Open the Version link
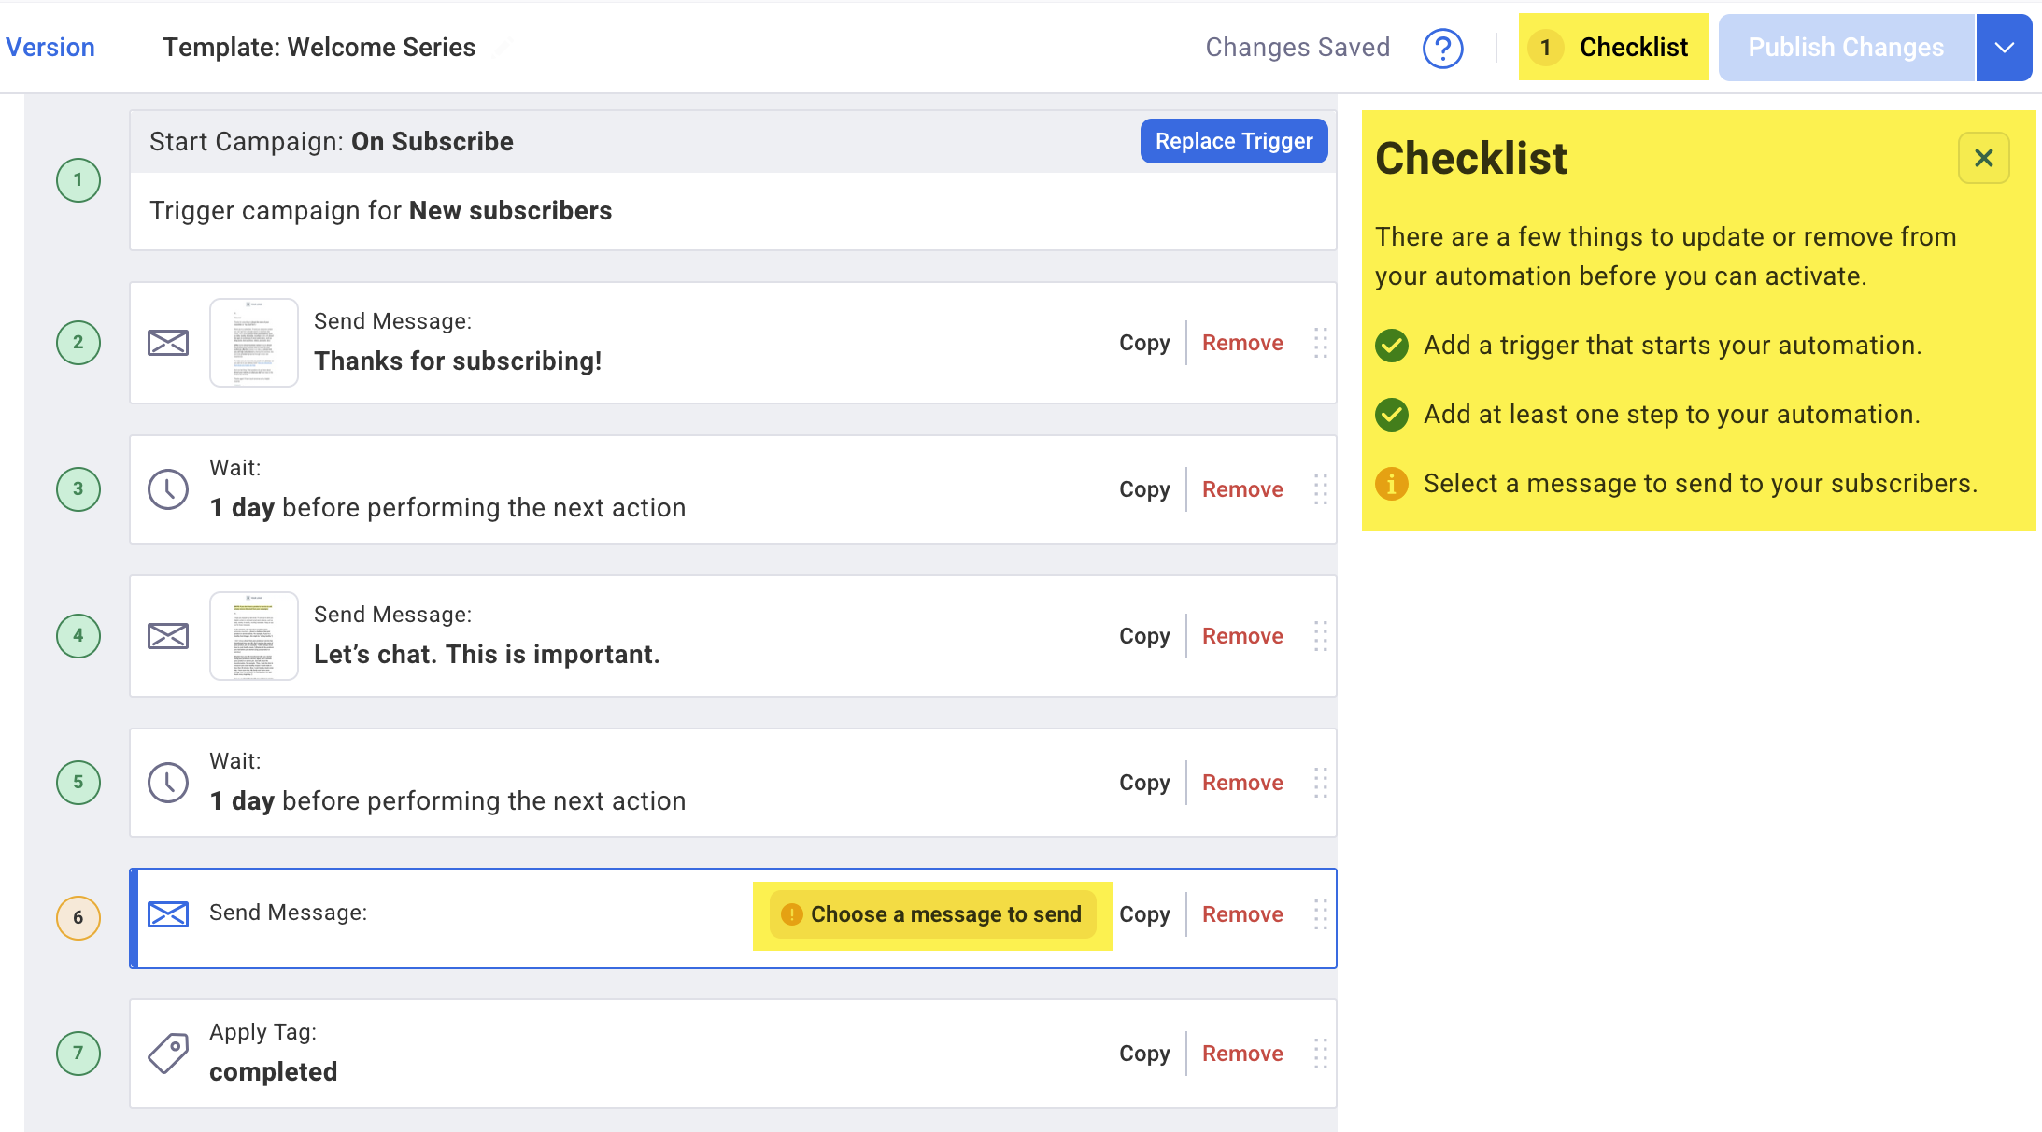Screen dimensions: 2042x1132 tap(50, 47)
